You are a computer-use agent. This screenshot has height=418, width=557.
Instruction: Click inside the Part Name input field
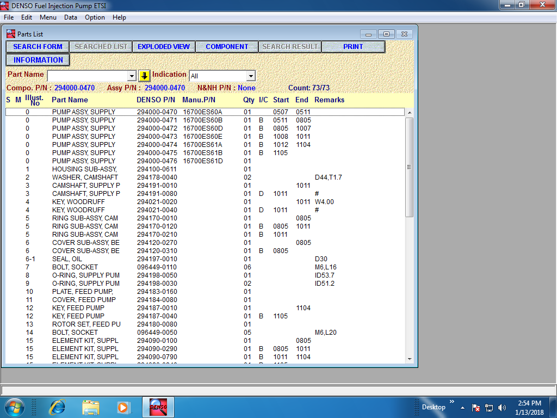88,76
